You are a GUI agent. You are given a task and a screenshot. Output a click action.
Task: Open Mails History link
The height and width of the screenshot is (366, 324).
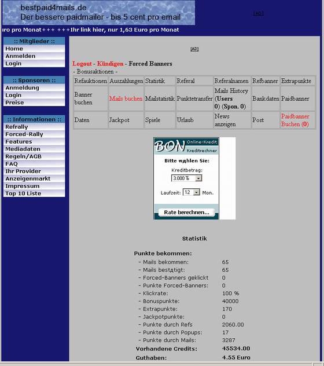point(231,91)
